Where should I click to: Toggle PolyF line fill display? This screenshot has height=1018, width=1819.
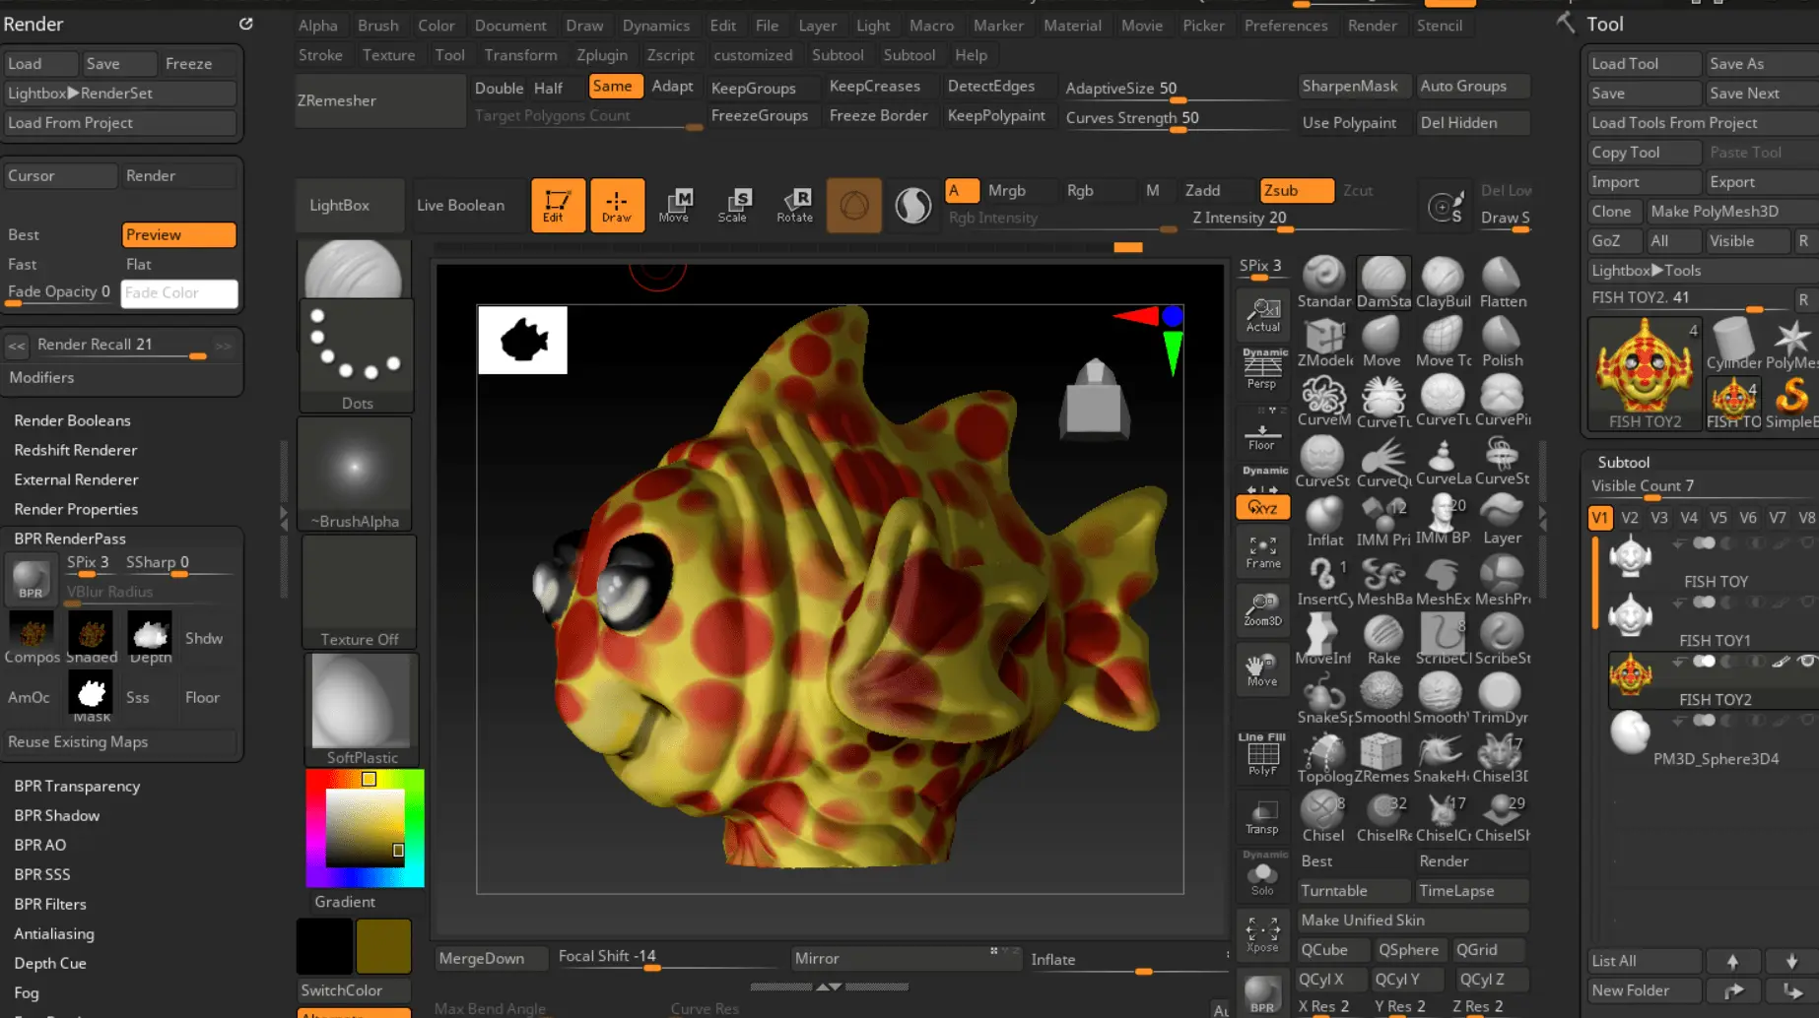(x=1262, y=758)
